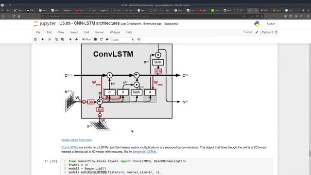Rename notebook title U5.09 - CNN-LSTM architectures
311x175 pixels.
click(x=89, y=23)
